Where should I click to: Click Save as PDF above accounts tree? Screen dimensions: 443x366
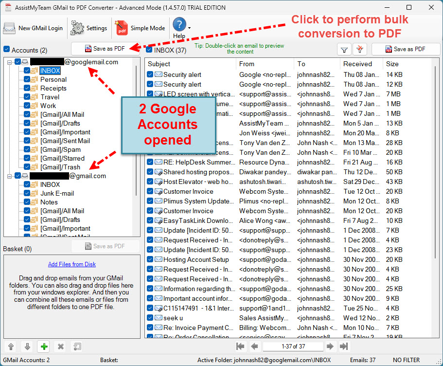(x=105, y=49)
